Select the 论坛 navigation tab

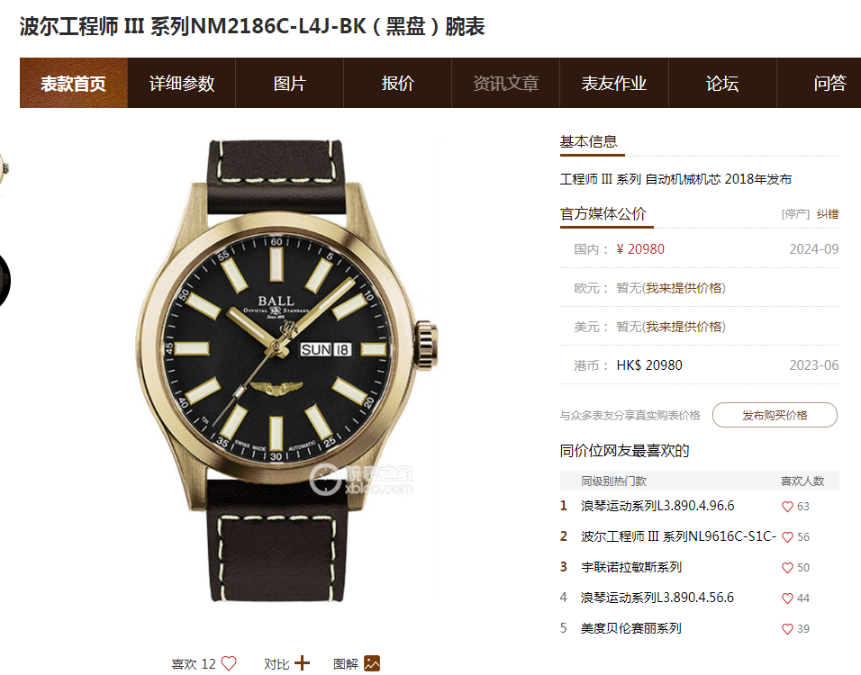(x=722, y=83)
